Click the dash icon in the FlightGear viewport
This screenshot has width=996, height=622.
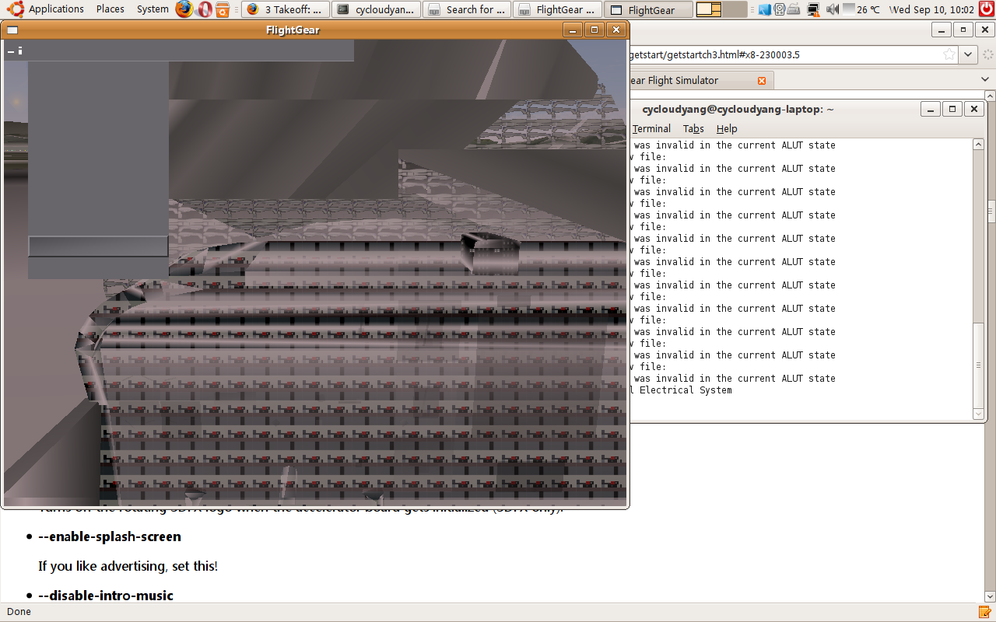click(11, 51)
